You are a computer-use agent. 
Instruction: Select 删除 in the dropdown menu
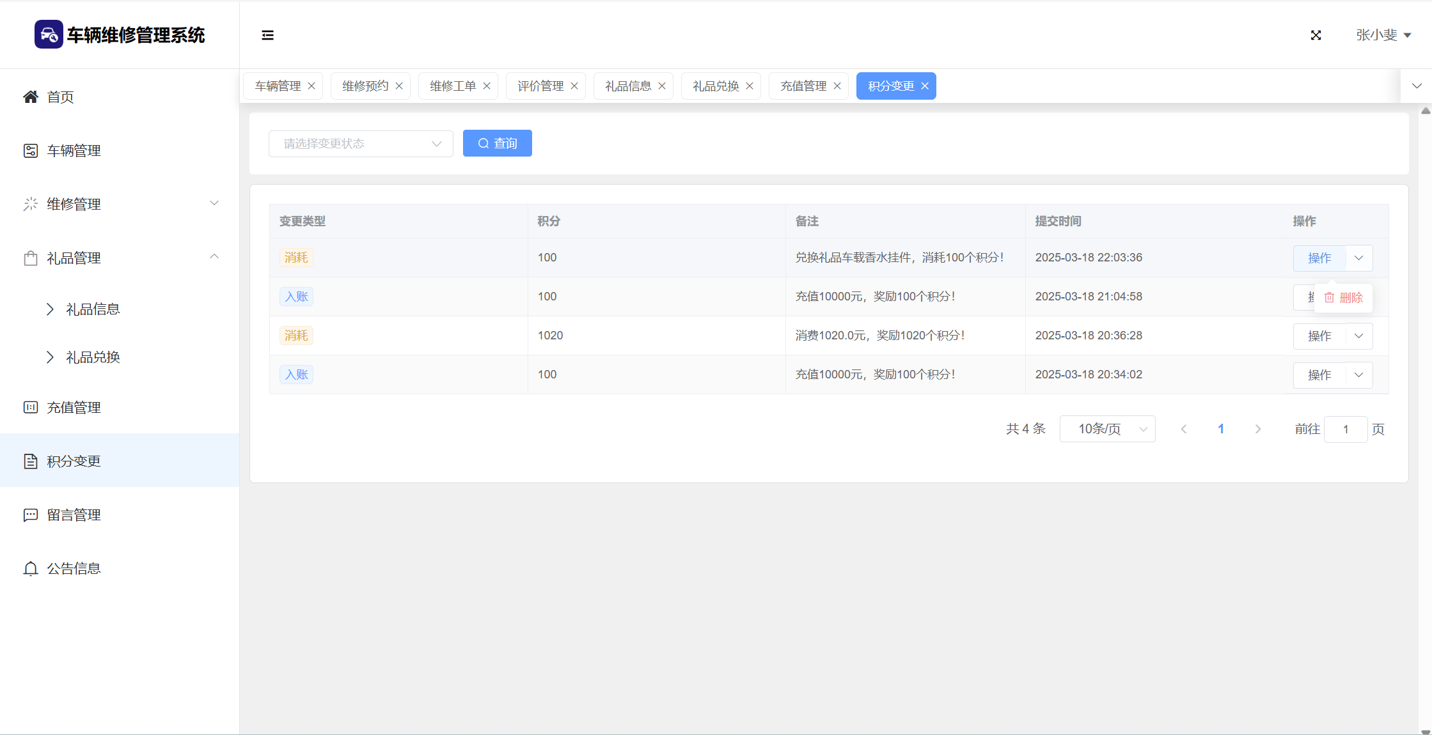pos(1344,298)
